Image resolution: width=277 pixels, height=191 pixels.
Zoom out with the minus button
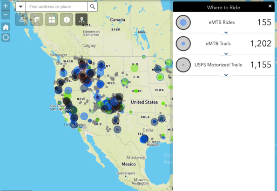coord(6,15)
